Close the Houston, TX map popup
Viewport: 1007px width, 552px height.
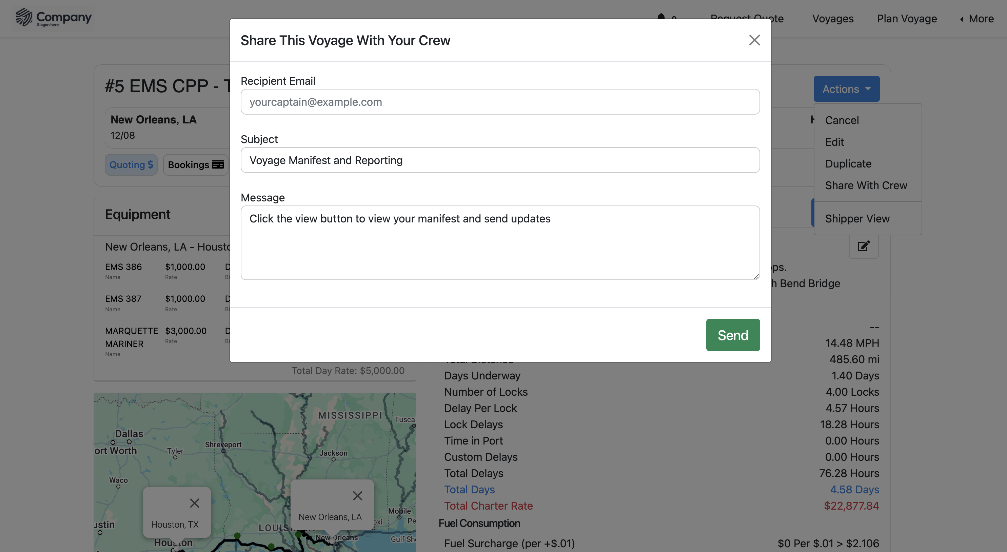(194, 503)
